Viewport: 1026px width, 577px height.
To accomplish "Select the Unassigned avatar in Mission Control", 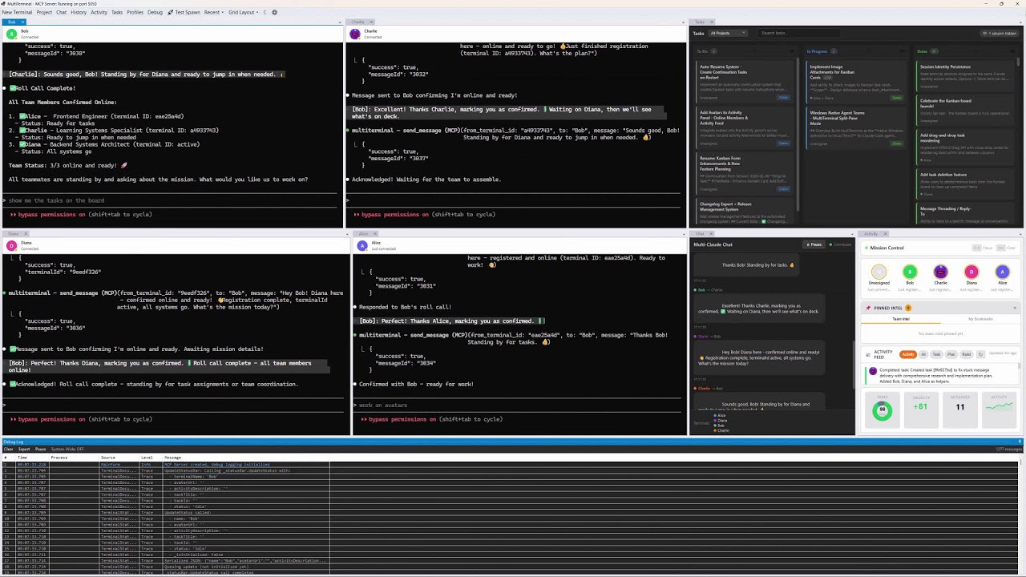I will coord(879,272).
